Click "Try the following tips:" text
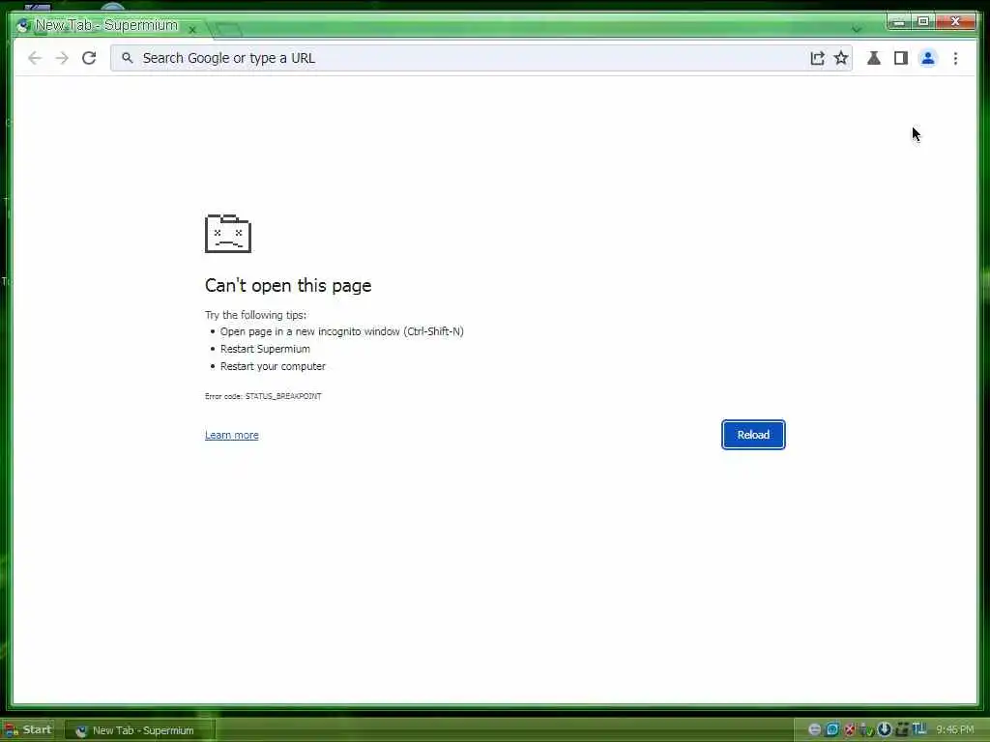990x742 pixels. (255, 315)
